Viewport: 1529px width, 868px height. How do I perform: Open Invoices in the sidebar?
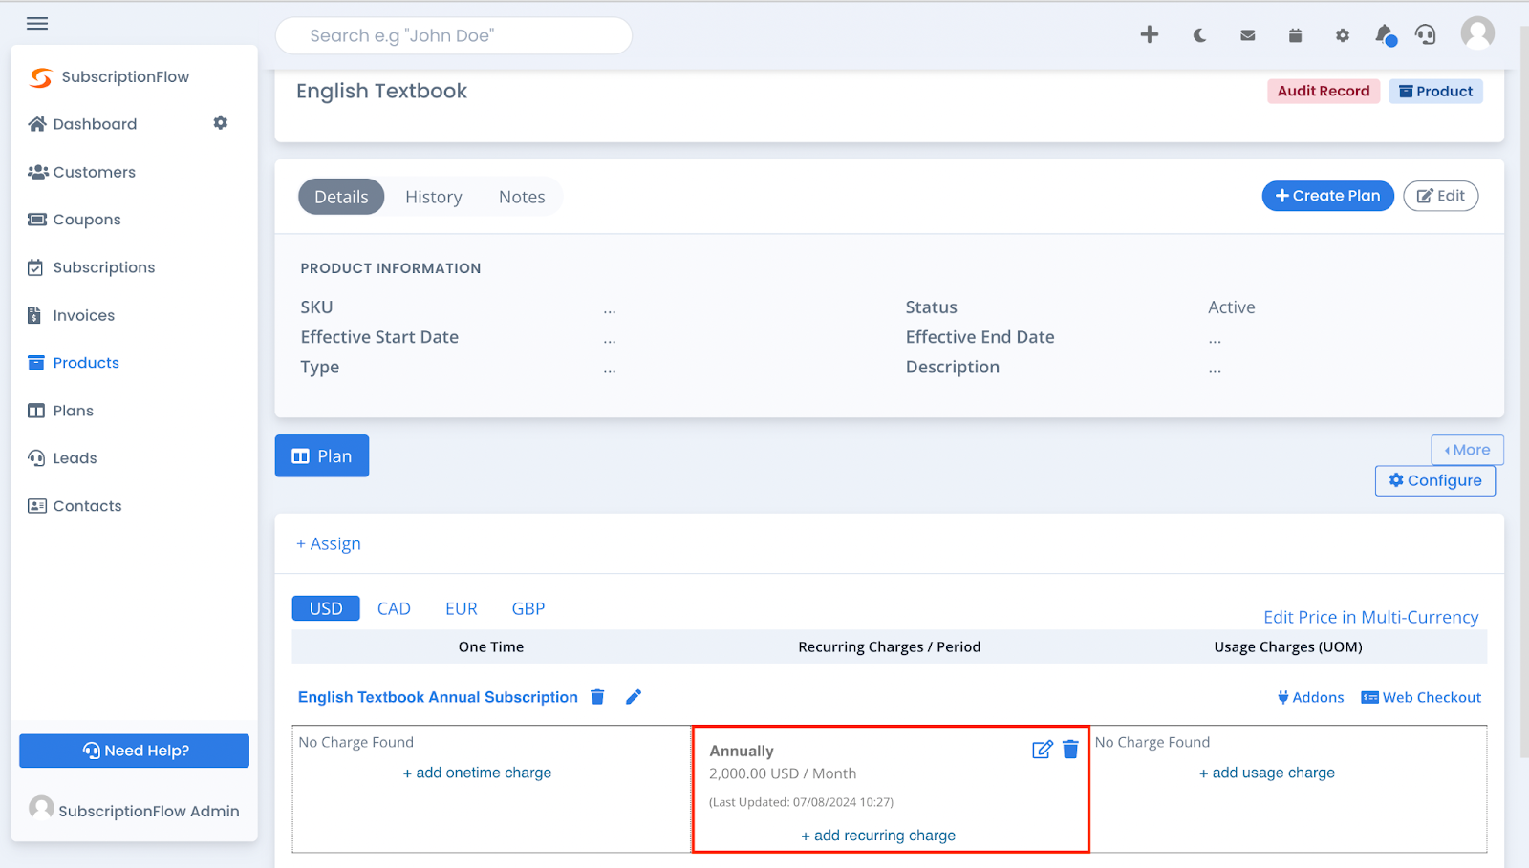72,315
